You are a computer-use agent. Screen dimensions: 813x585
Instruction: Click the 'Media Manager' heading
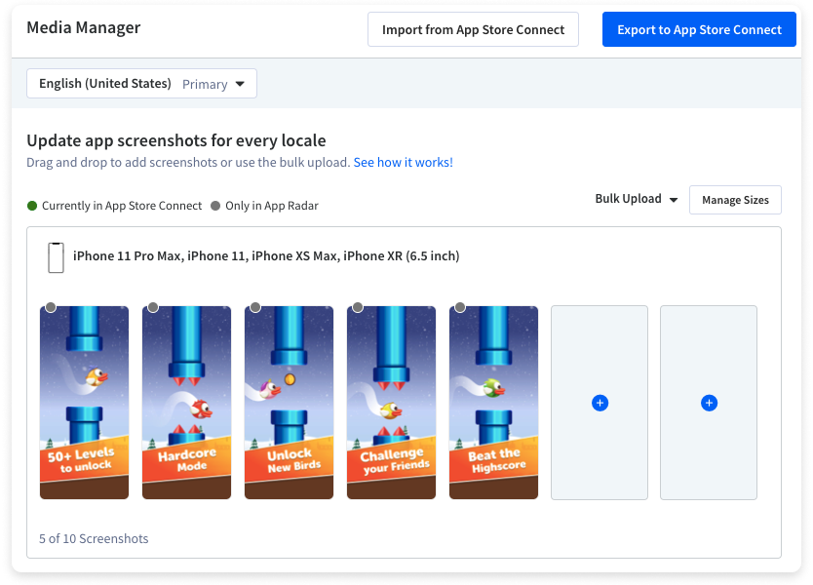[84, 27]
